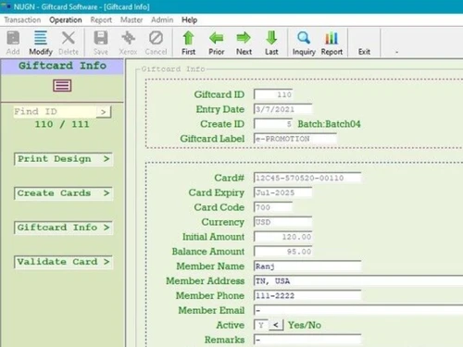The height and width of the screenshot is (347, 463).
Task: Open the Master menu
Action: tap(131, 20)
